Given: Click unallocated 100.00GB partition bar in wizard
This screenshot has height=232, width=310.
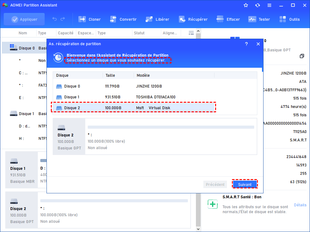Looking at the screenshot, I should click(171, 127).
